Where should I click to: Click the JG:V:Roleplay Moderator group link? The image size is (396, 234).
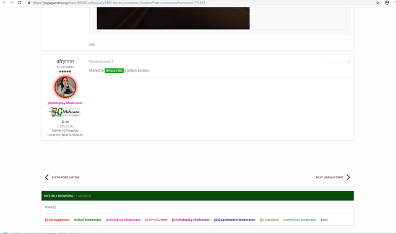pyautogui.click(x=191, y=220)
